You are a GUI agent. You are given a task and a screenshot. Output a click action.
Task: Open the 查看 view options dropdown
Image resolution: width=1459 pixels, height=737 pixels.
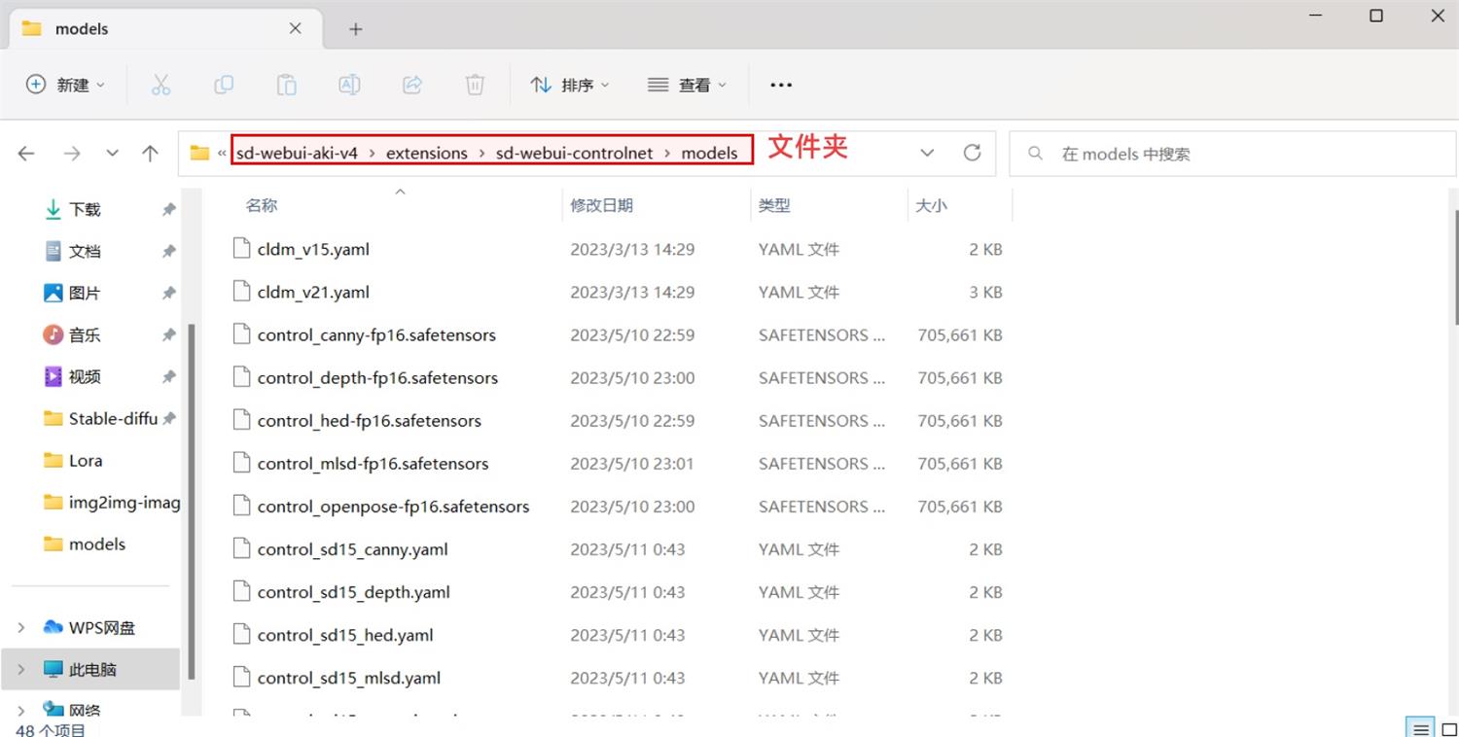coord(687,85)
